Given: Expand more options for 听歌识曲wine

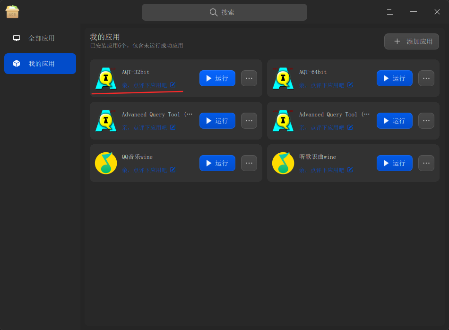Looking at the screenshot, I should tap(426, 163).
